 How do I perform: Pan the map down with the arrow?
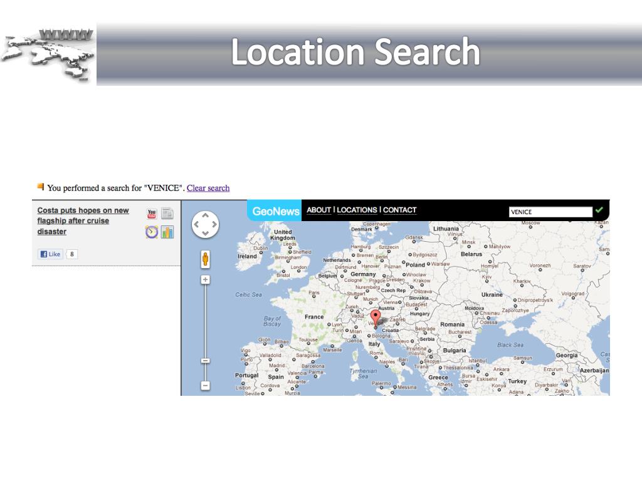(x=205, y=233)
